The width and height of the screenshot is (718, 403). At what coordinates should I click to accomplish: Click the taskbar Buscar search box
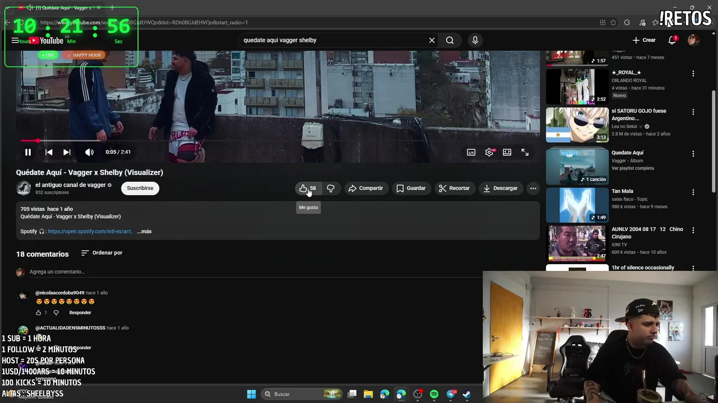coord(303,394)
